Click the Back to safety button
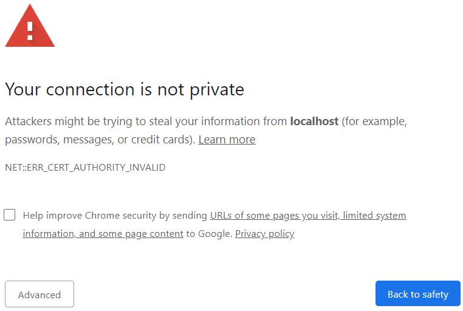 coord(418,293)
